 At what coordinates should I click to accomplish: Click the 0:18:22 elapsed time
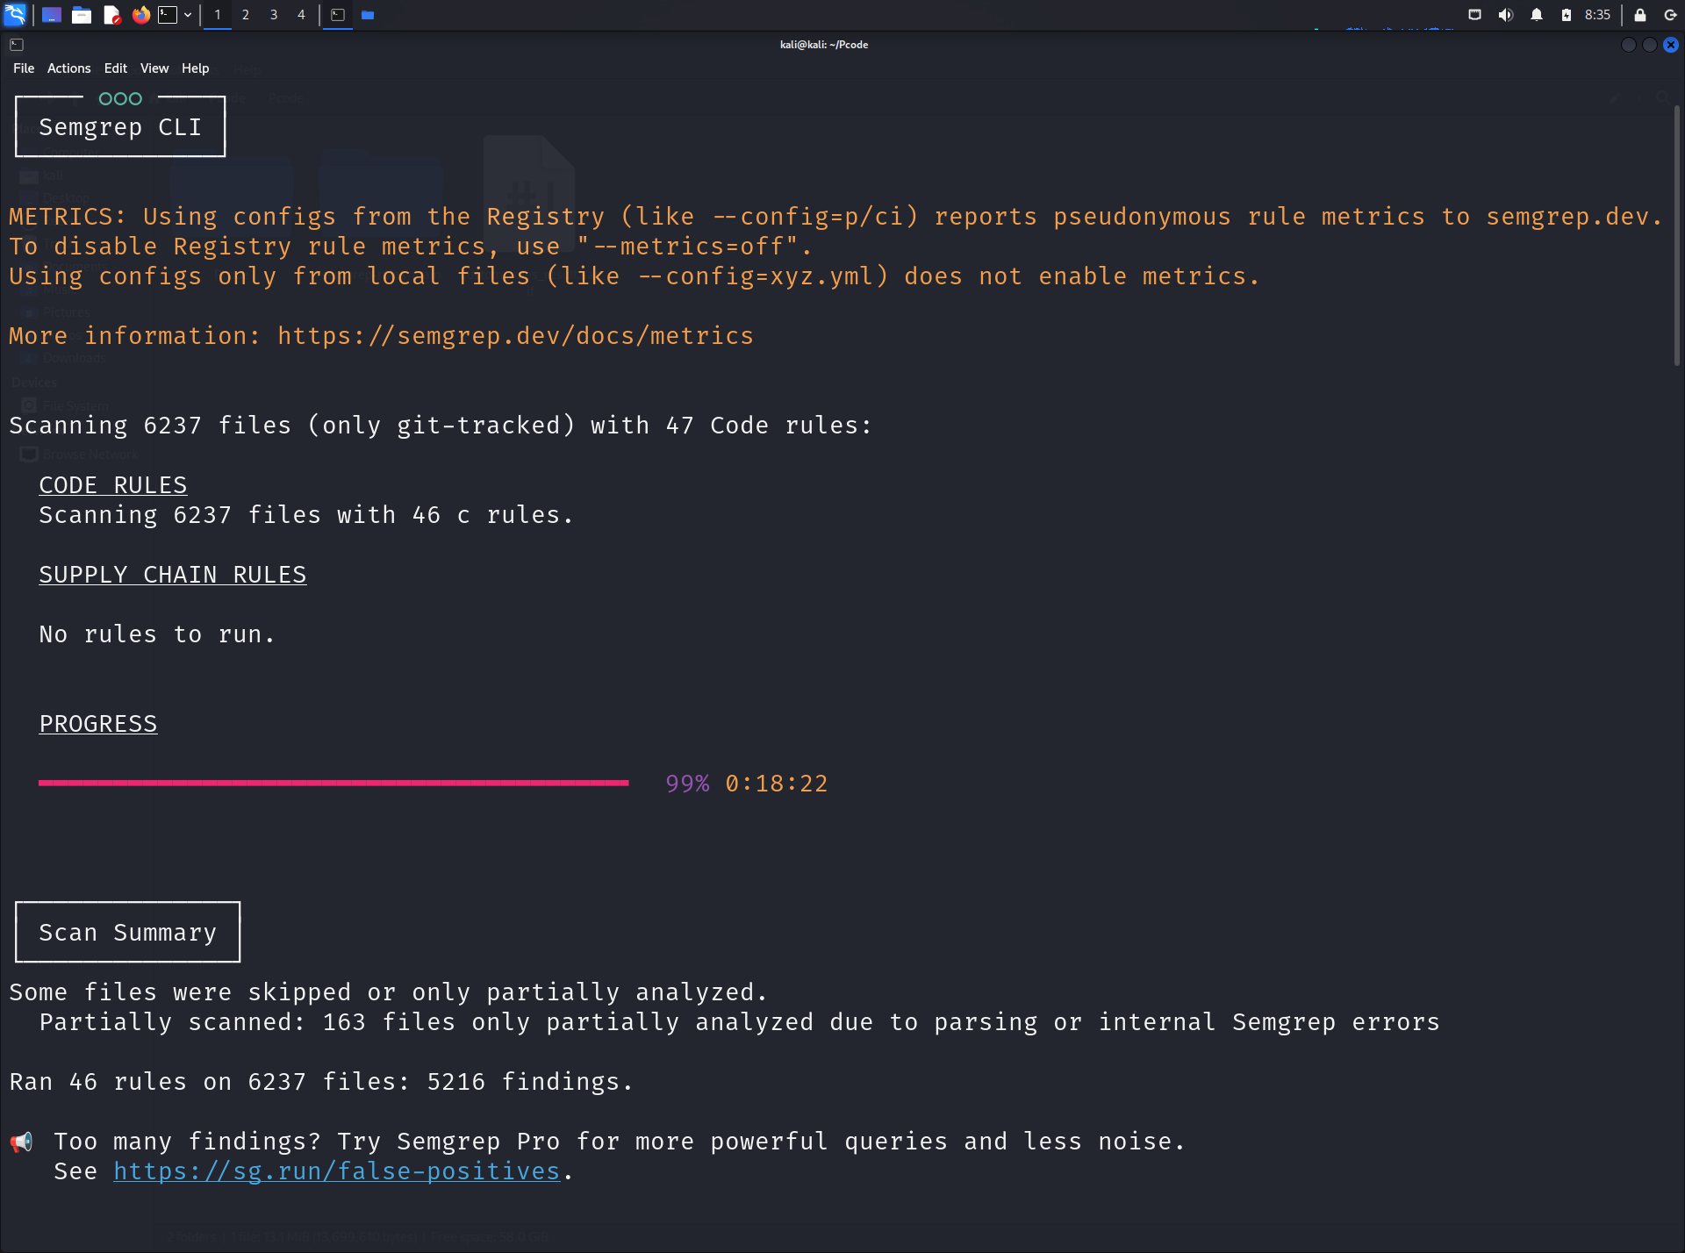click(777, 784)
